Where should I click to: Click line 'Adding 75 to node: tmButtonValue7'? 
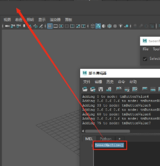coord(117,123)
